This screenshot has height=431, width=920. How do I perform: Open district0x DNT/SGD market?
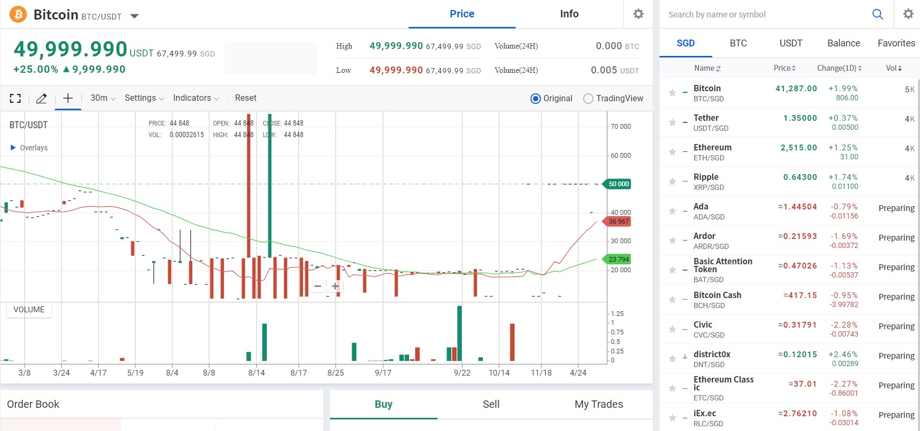[x=789, y=359]
